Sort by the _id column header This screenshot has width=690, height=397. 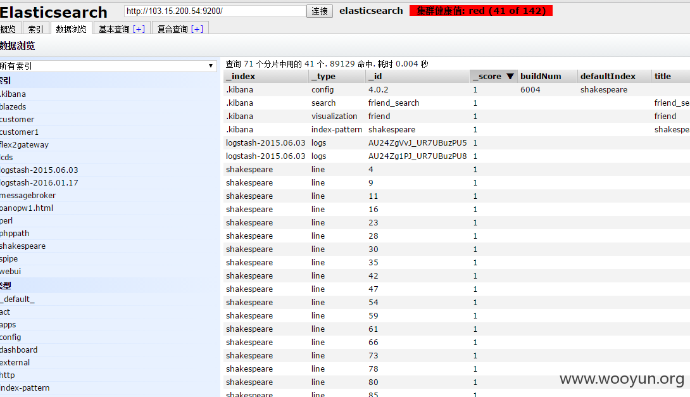[417, 76]
